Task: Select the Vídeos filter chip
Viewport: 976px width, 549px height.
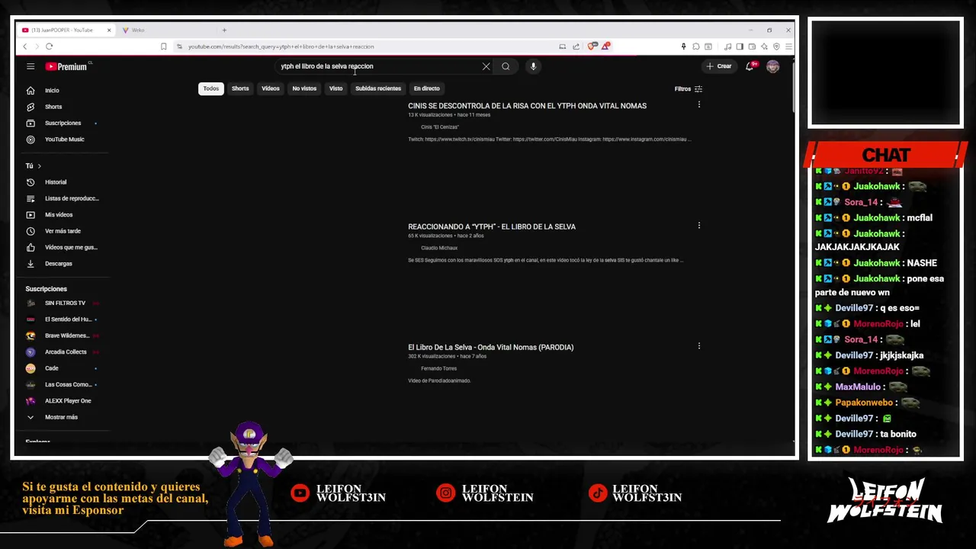Action: (271, 88)
